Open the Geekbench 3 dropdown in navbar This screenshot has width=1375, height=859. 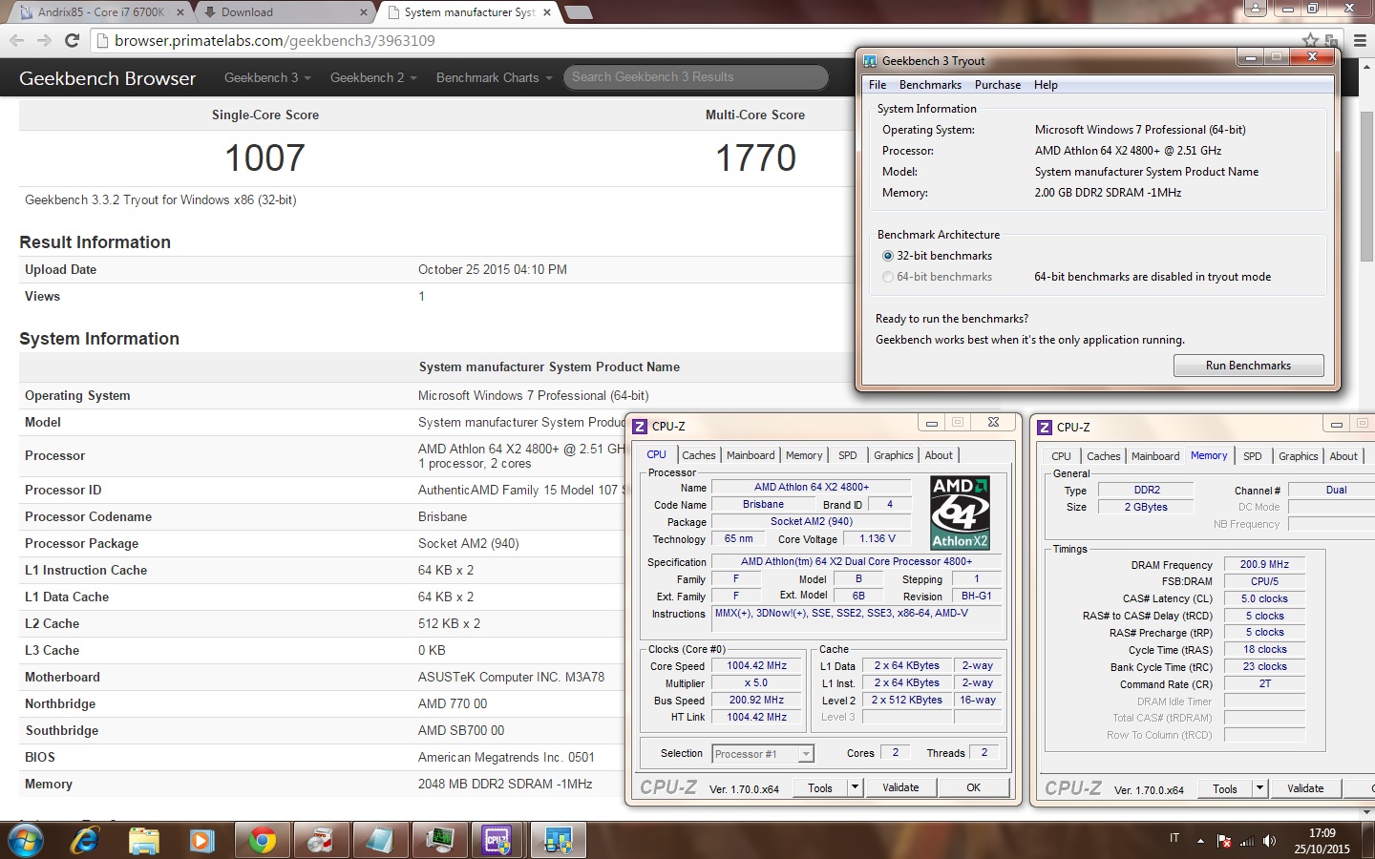click(x=267, y=77)
